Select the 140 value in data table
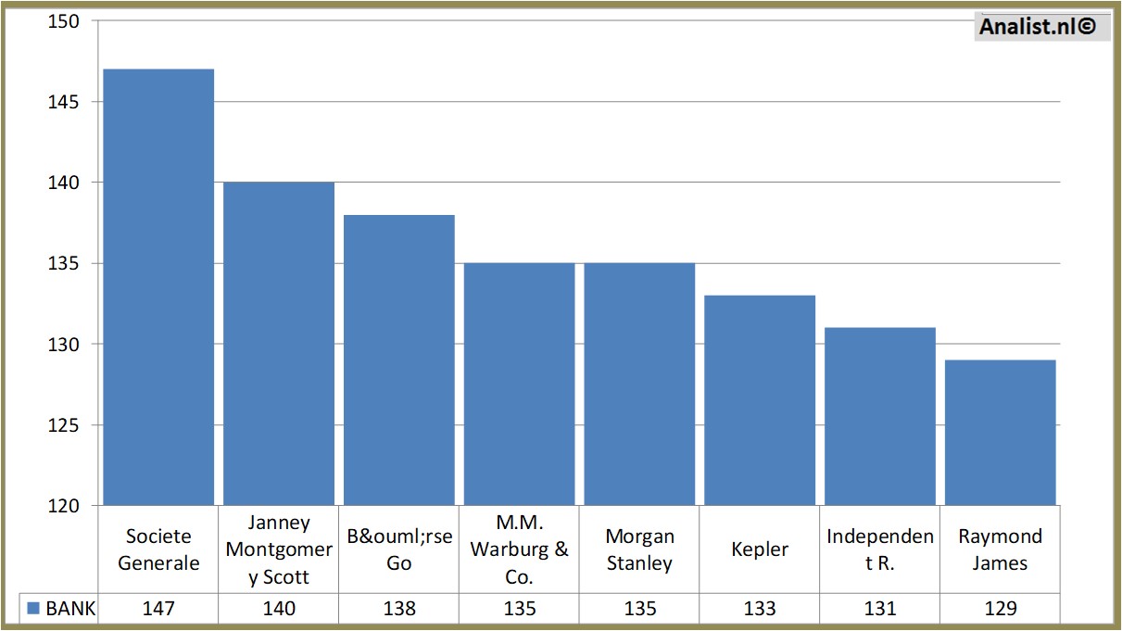Screen dimensions: 1122x631 pyautogui.click(x=279, y=609)
